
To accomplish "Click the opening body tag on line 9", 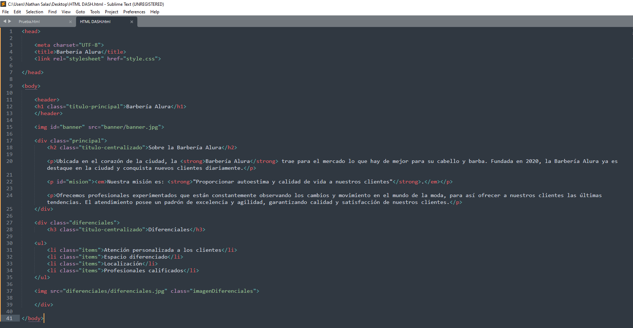I will (x=31, y=86).
